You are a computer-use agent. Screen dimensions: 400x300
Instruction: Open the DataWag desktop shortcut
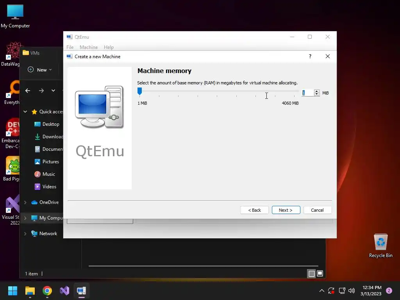click(x=11, y=54)
